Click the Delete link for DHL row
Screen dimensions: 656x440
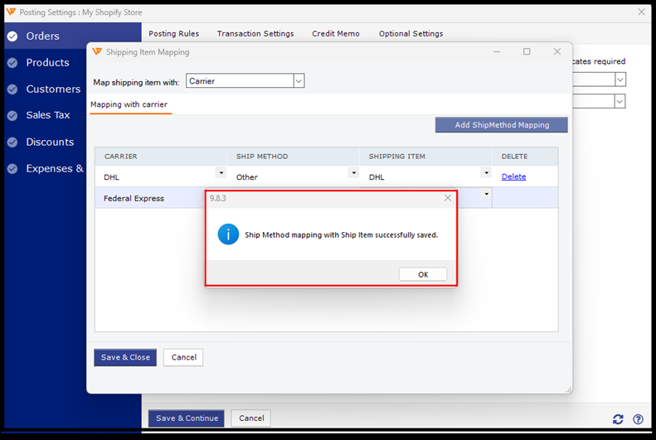coord(513,176)
